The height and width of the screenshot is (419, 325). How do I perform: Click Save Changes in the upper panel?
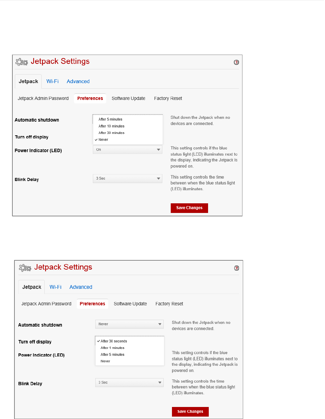(x=189, y=208)
